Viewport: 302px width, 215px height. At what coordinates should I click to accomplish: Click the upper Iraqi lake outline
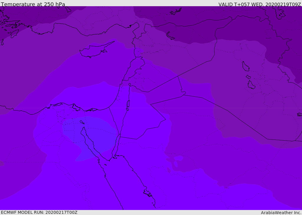coord(245,66)
